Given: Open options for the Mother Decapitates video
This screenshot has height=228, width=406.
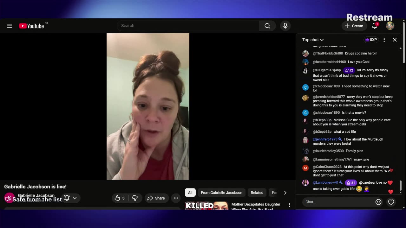Looking at the screenshot, I should (x=289, y=205).
